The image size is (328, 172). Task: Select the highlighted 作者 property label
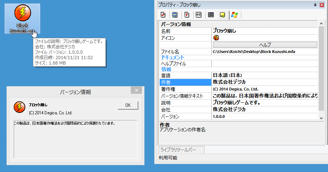pyautogui.click(x=186, y=82)
